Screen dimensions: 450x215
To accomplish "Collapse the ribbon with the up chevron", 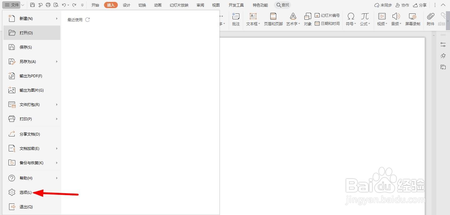I will pyautogui.click(x=443, y=5).
